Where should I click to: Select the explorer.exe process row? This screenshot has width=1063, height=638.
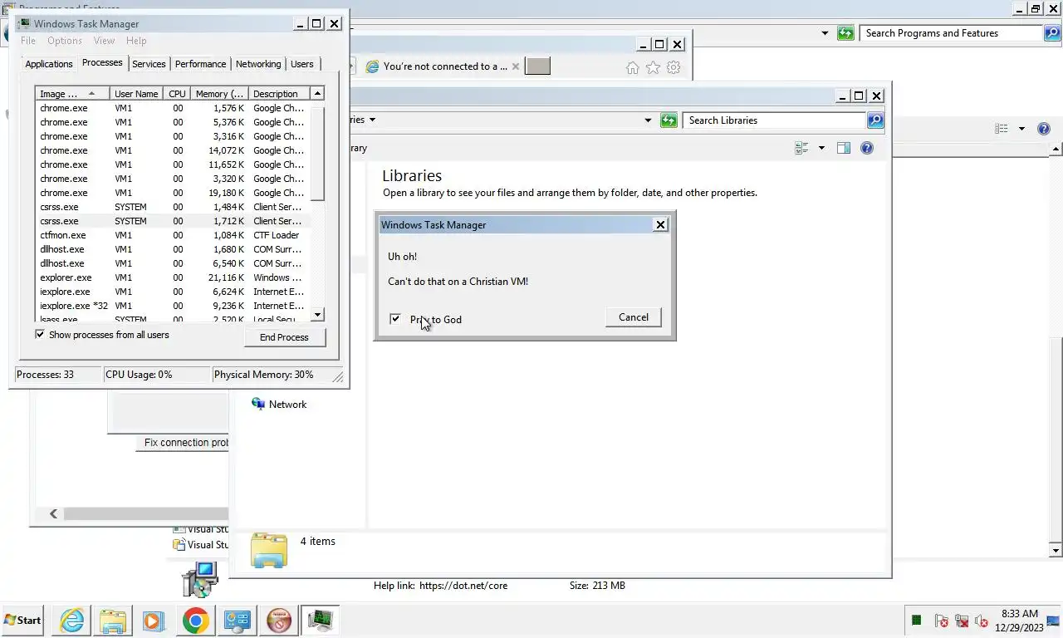(x=173, y=277)
